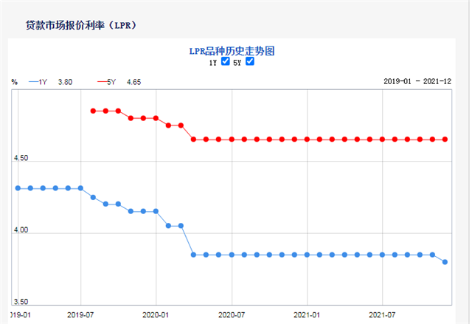Click the y-axis label 4.00

point(21,230)
